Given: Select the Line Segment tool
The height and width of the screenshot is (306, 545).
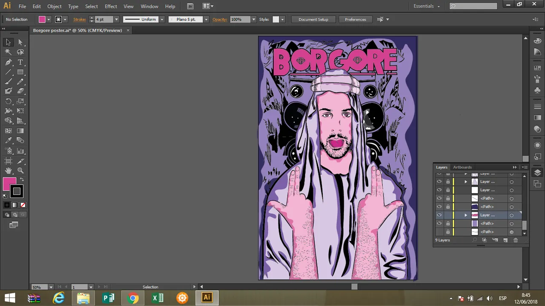Looking at the screenshot, I should (8, 72).
